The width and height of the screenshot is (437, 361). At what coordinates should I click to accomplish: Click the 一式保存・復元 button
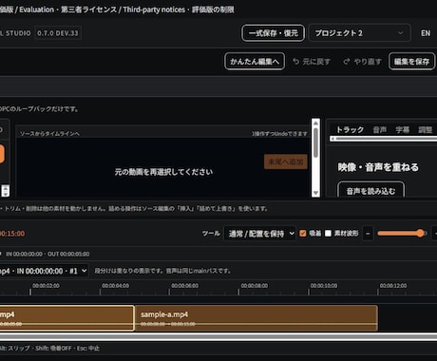[x=273, y=33]
